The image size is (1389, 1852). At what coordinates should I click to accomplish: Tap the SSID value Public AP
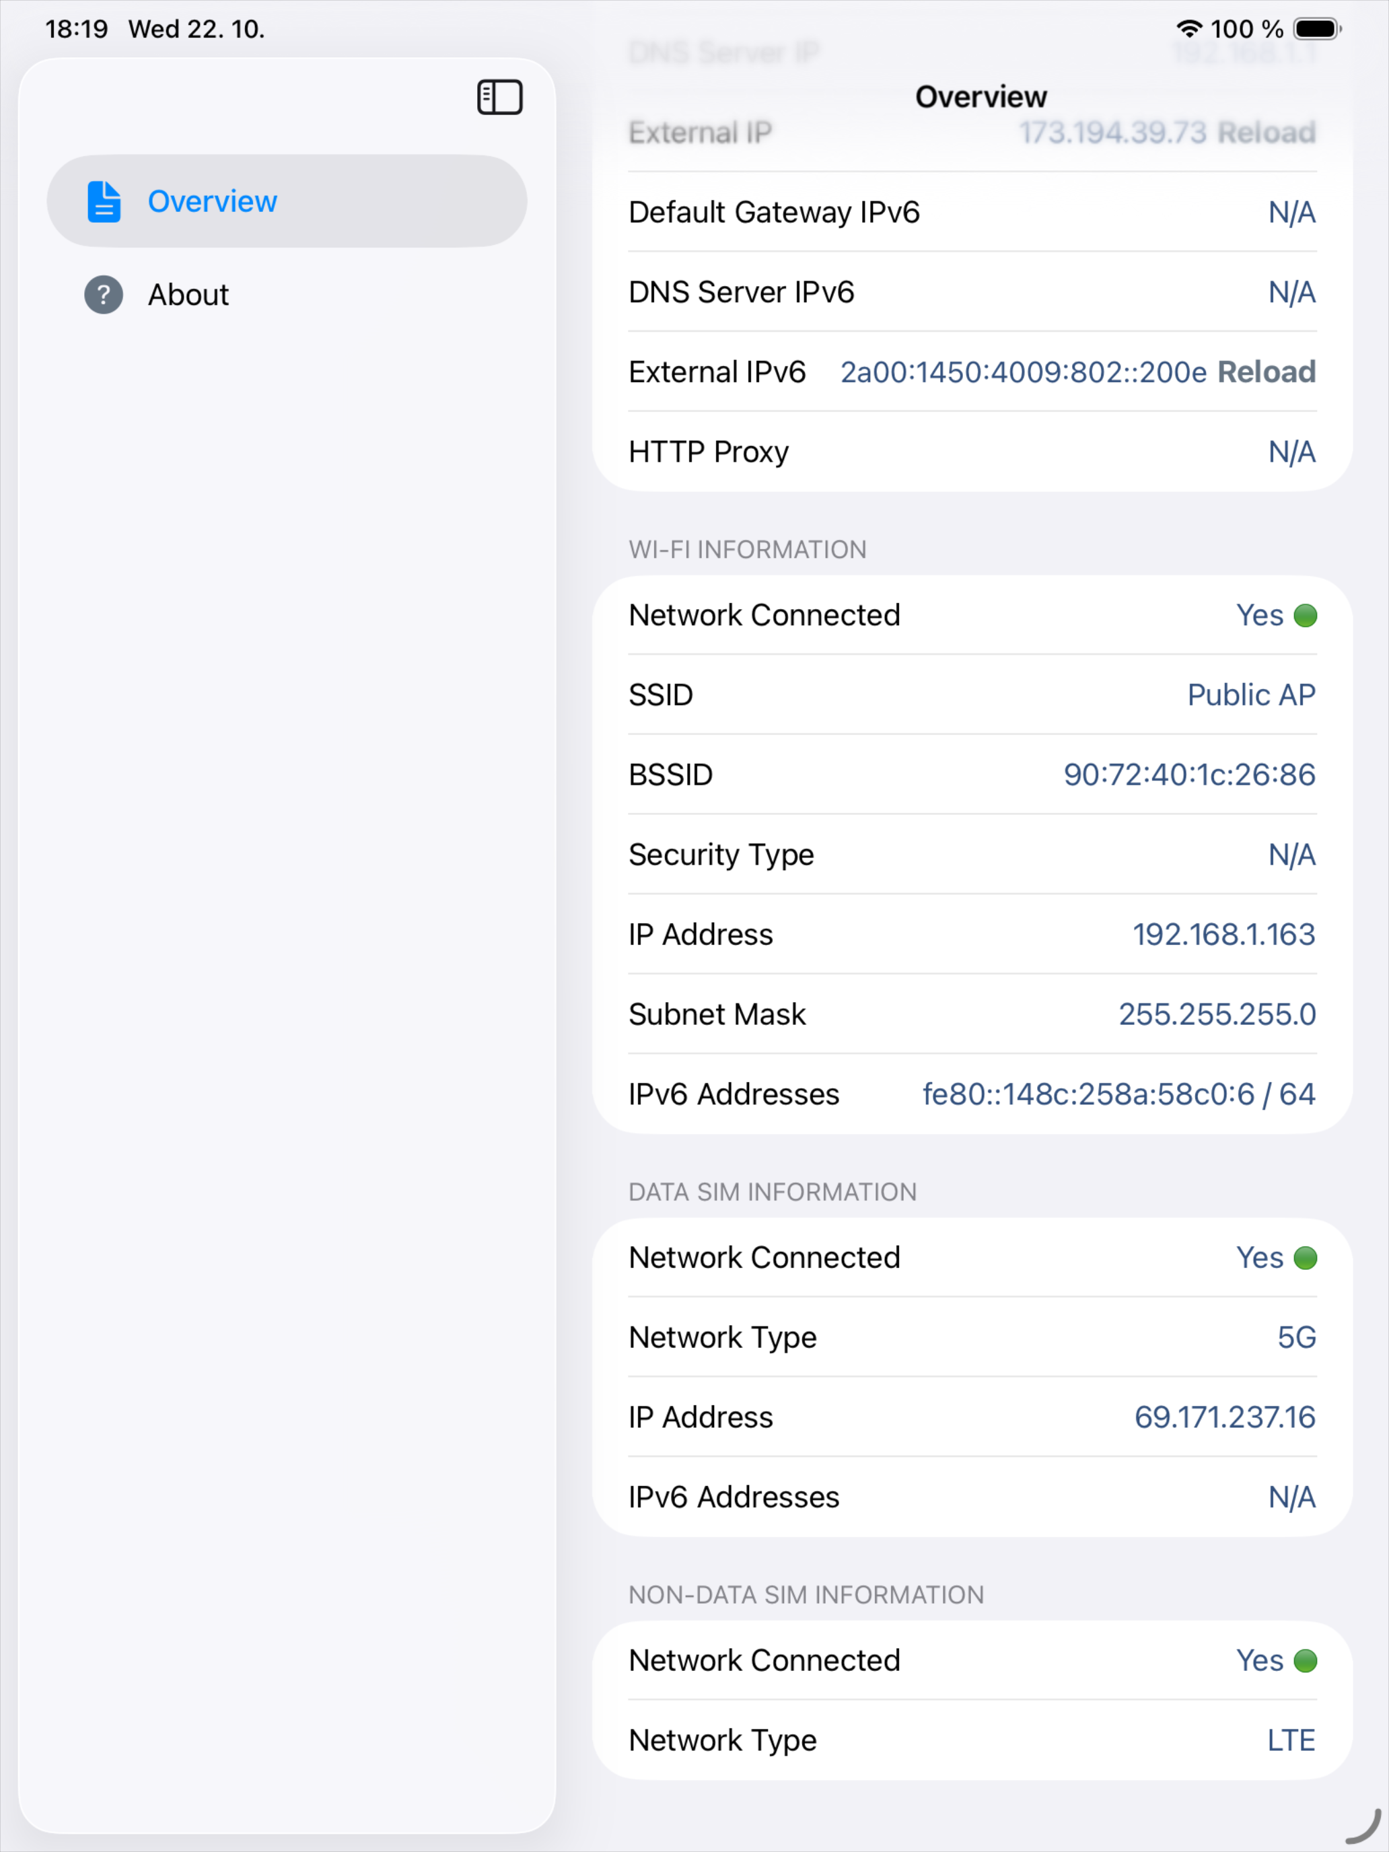point(1251,695)
